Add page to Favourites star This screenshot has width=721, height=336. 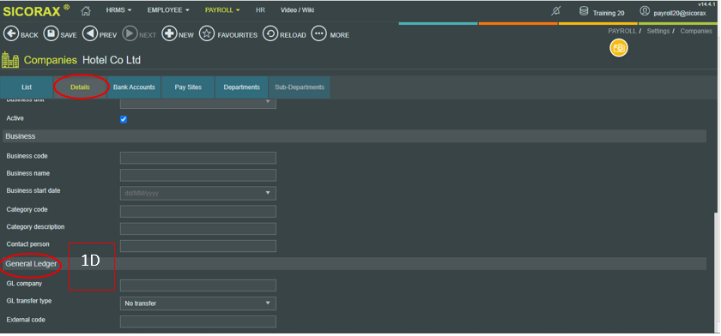pyautogui.click(x=207, y=34)
